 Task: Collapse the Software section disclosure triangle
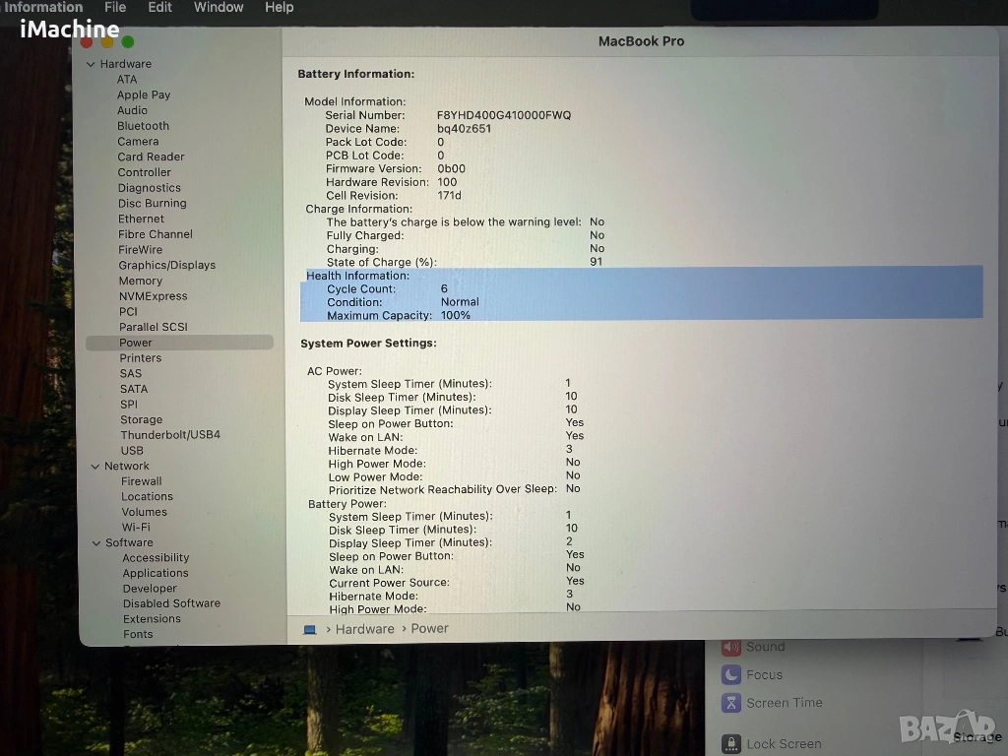(95, 543)
